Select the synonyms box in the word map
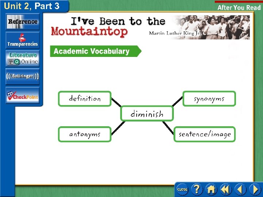The image size is (263, 197). [209, 98]
